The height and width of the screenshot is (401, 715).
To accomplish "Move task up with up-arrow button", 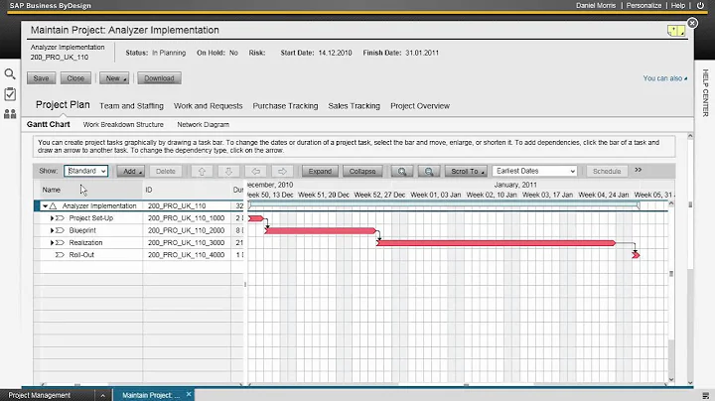I will coord(202,172).
